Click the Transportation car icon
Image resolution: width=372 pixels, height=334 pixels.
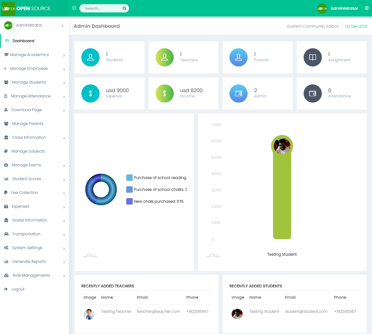(x=6, y=234)
